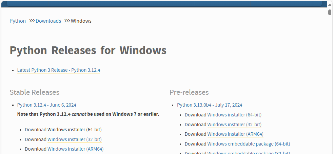Open Latest Python 3 Release - Python 3.12.4
Image resolution: width=333 pixels, height=154 pixels.
coord(59,70)
